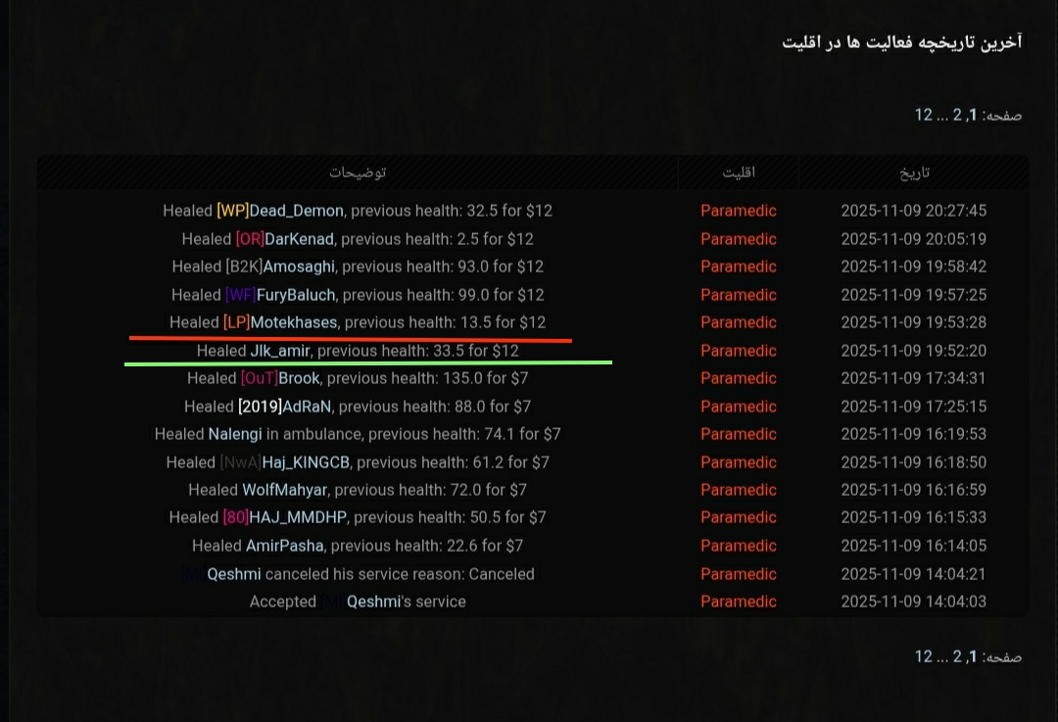This screenshot has height=722, width=1058.
Task: Jump to page 12 in bottom pagination
Action: click(923, 656)
